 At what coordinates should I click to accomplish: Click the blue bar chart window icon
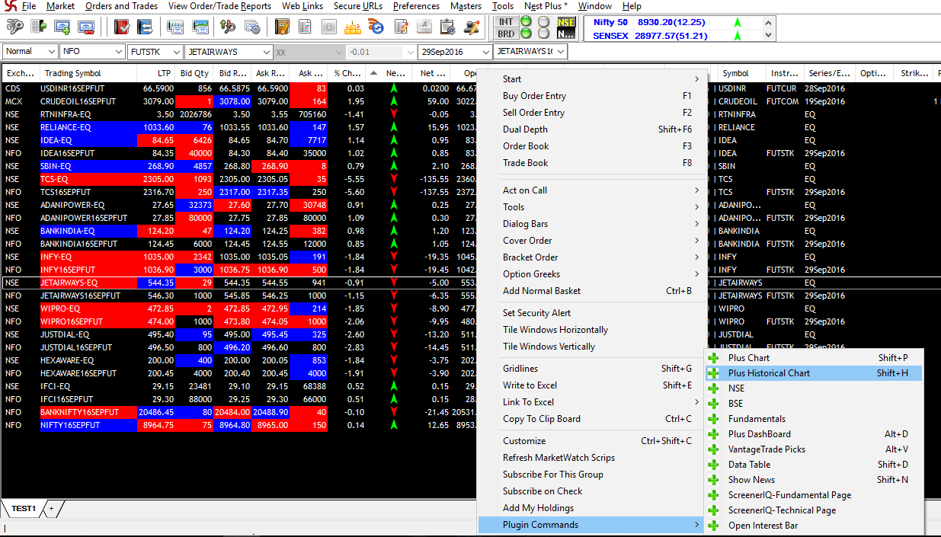[176, 27]
